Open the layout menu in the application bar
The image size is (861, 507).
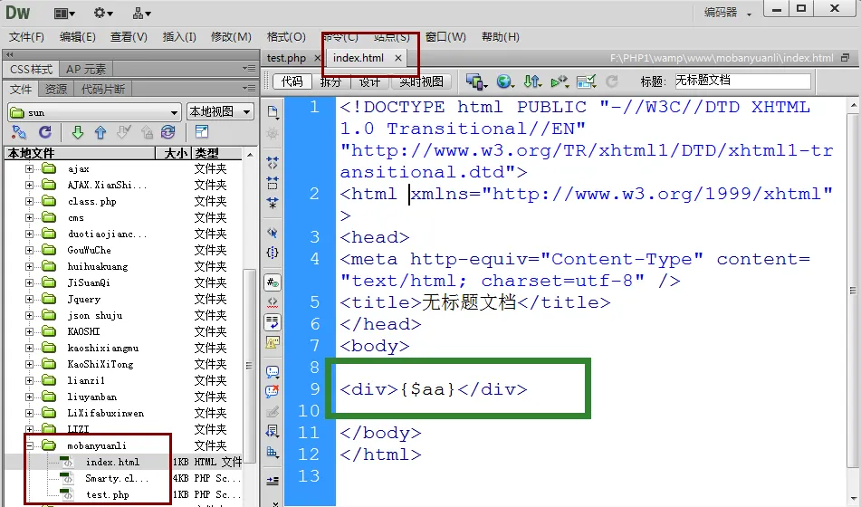pos(65,14)
